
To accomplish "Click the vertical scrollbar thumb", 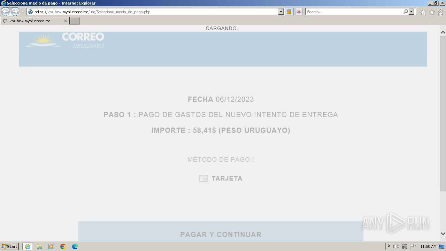I will (443, 113).
